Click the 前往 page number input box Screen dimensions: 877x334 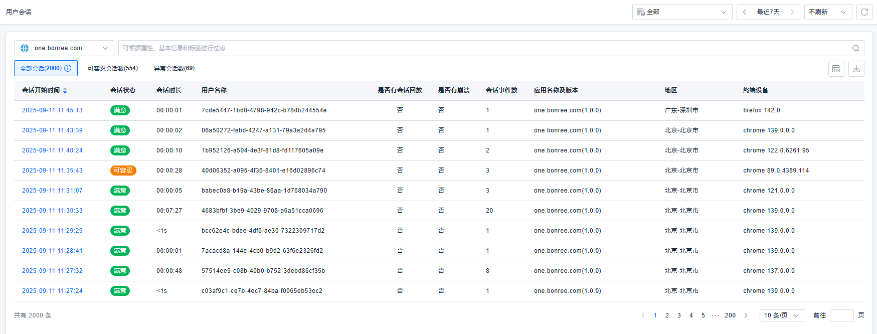click(841, 315)
